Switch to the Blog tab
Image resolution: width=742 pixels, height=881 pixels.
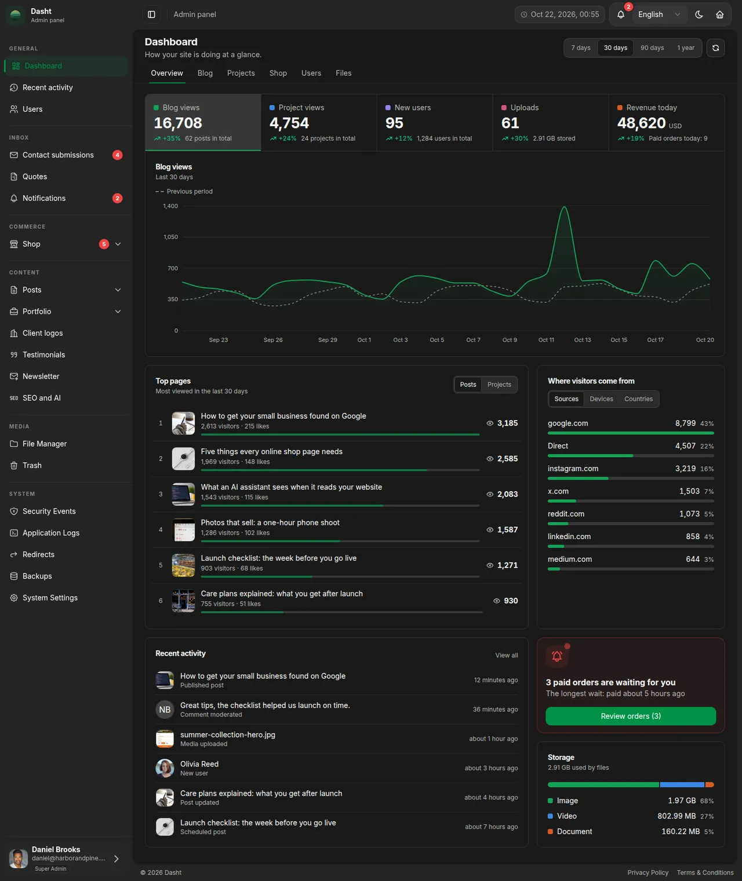pos(205,73)
